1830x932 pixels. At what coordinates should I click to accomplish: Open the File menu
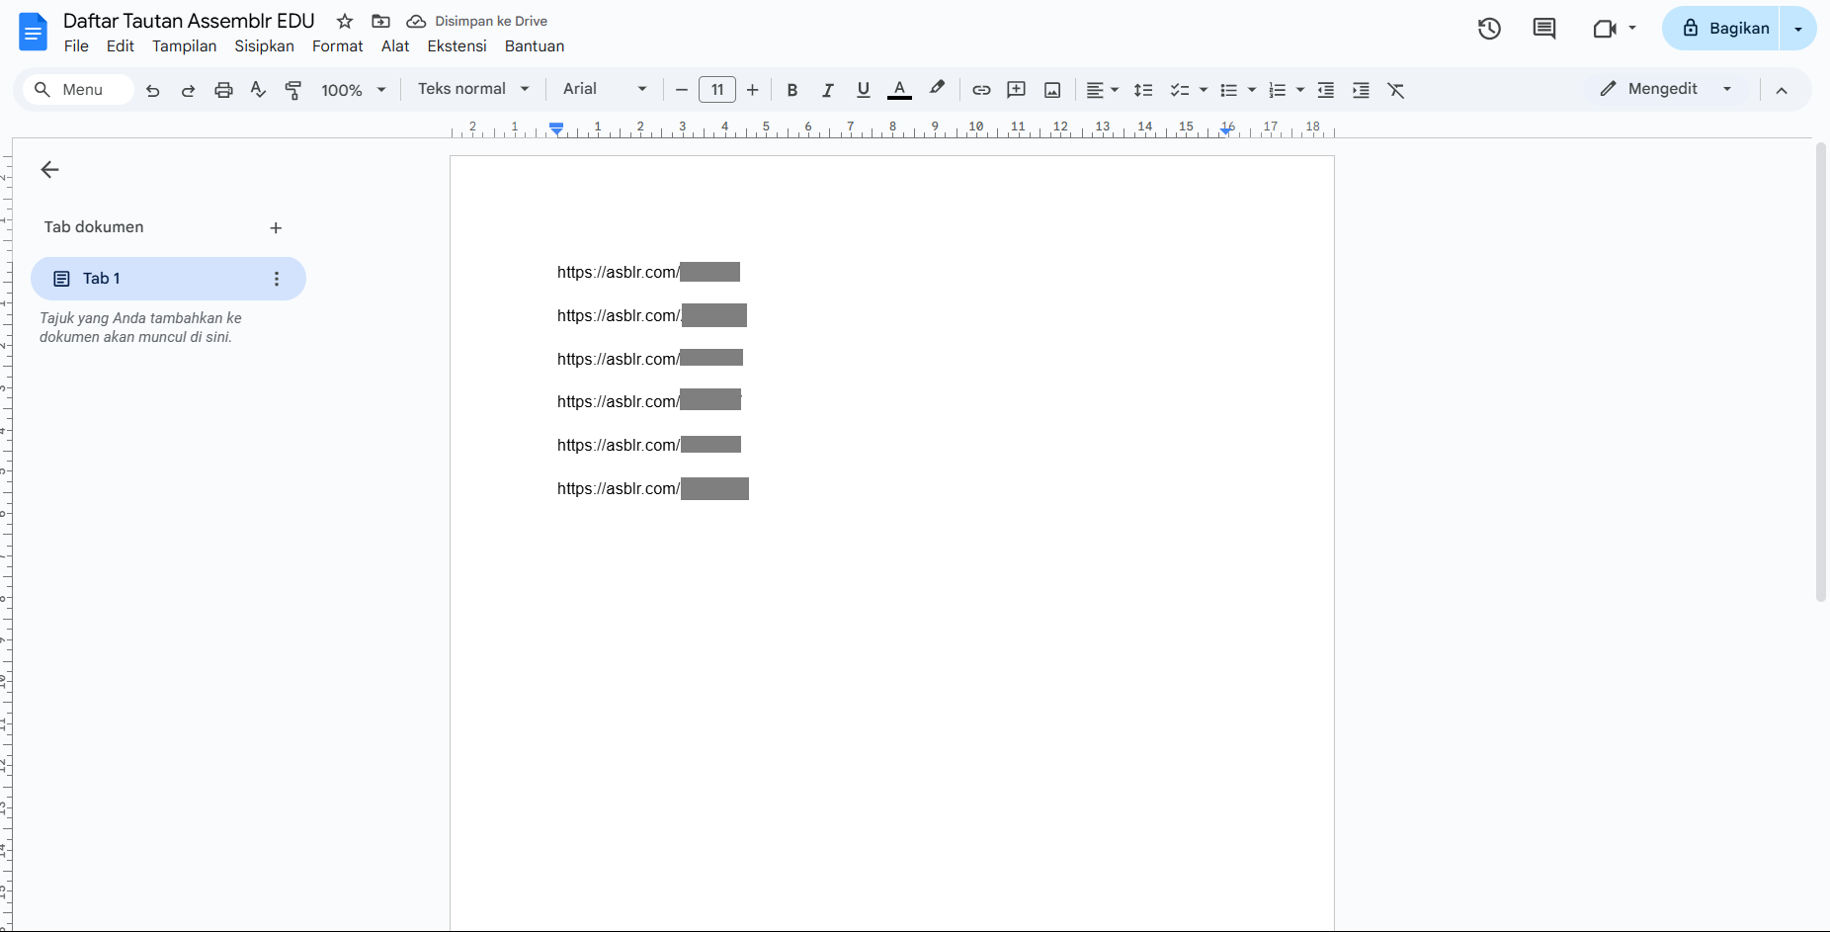coord(76,46)
